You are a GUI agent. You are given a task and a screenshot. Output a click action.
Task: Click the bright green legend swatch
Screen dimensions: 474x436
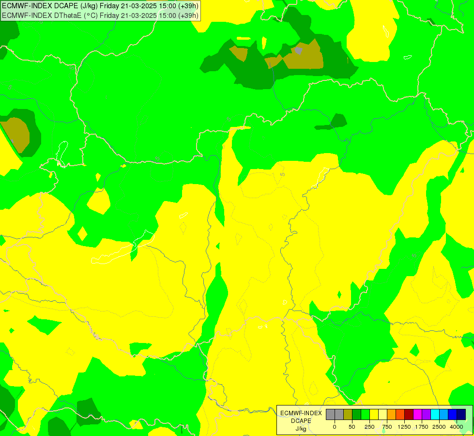point(366,414)
